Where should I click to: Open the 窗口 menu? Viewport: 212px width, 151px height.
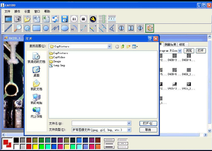click(37, 12)
